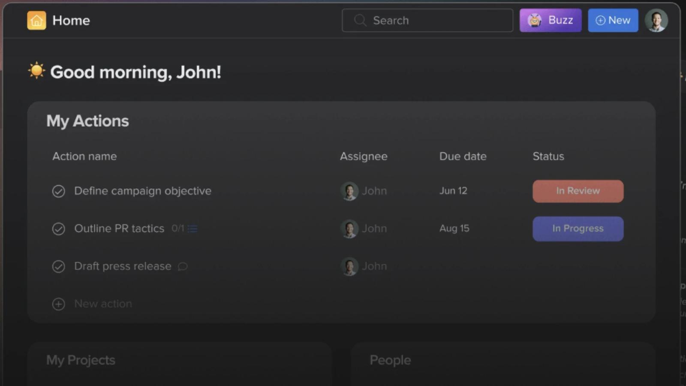Focus the Search input field
This screenshot has width=686, height=386.
[x=427, y=20]
